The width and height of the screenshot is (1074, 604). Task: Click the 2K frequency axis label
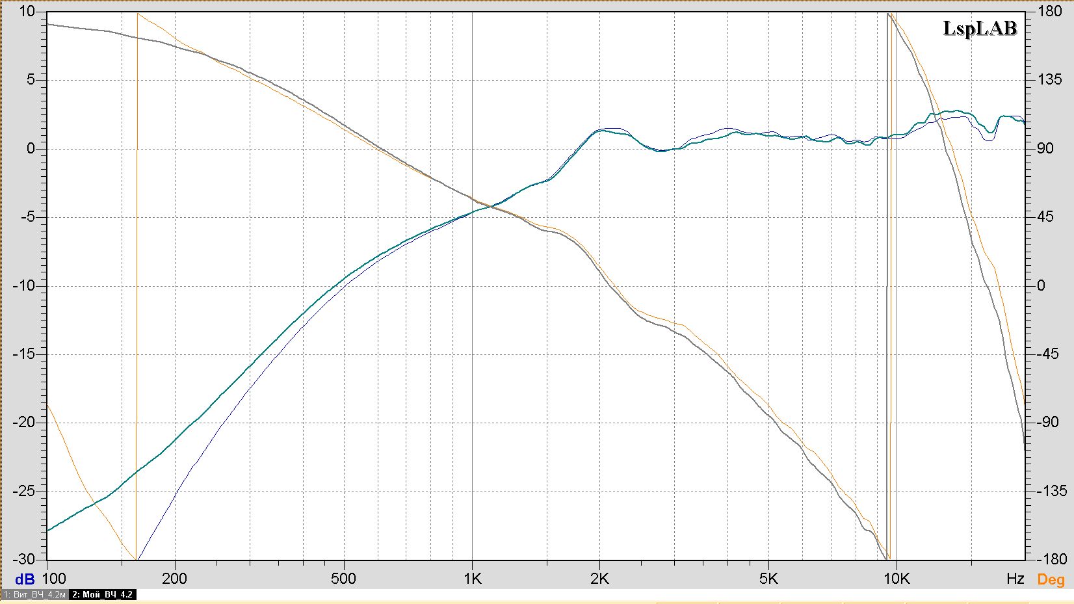[599, 579]
